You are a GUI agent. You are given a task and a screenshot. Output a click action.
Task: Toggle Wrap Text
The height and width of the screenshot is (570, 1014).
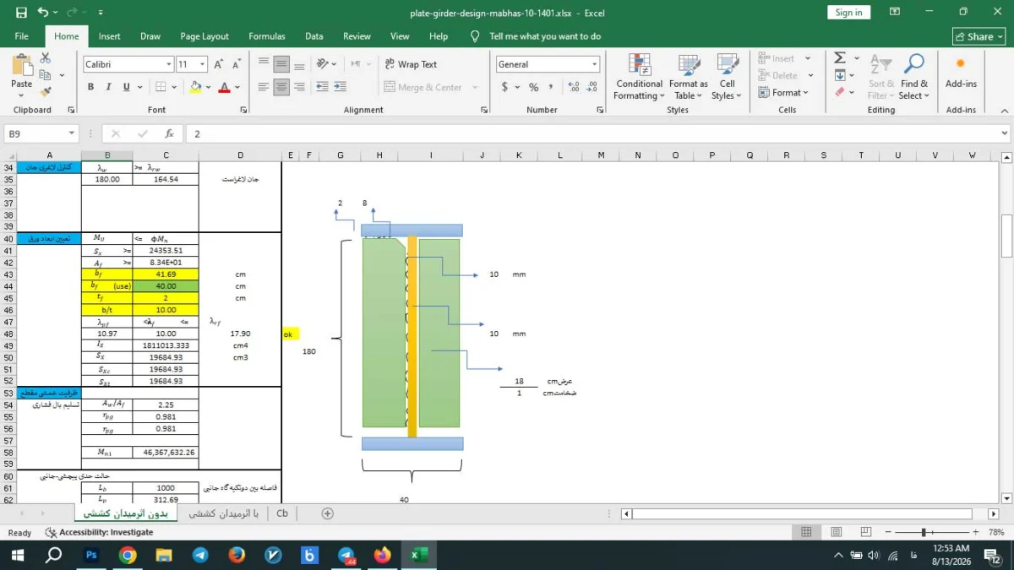click(411, 64)
